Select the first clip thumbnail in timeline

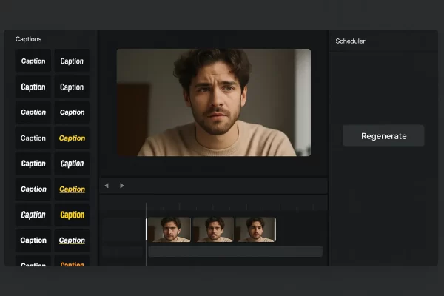tap(169, 229)
